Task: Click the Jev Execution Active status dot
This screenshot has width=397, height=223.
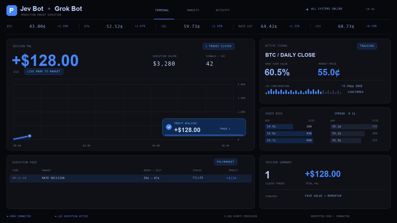Action: point(56,216)
